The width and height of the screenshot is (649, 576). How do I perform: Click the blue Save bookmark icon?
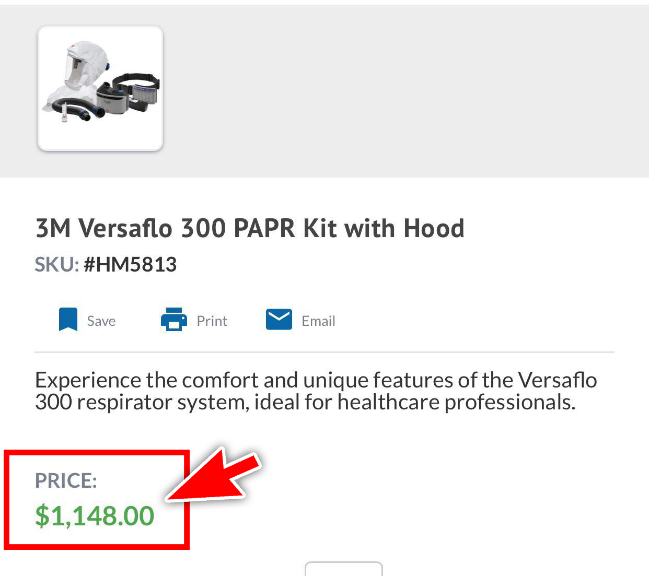(x=68, y=319)
